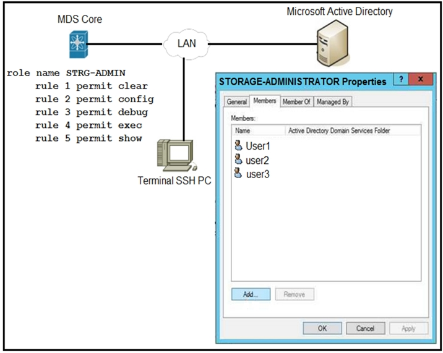Click the Add... button
Screen dimensions: 443x353
[x=251, y=295]
